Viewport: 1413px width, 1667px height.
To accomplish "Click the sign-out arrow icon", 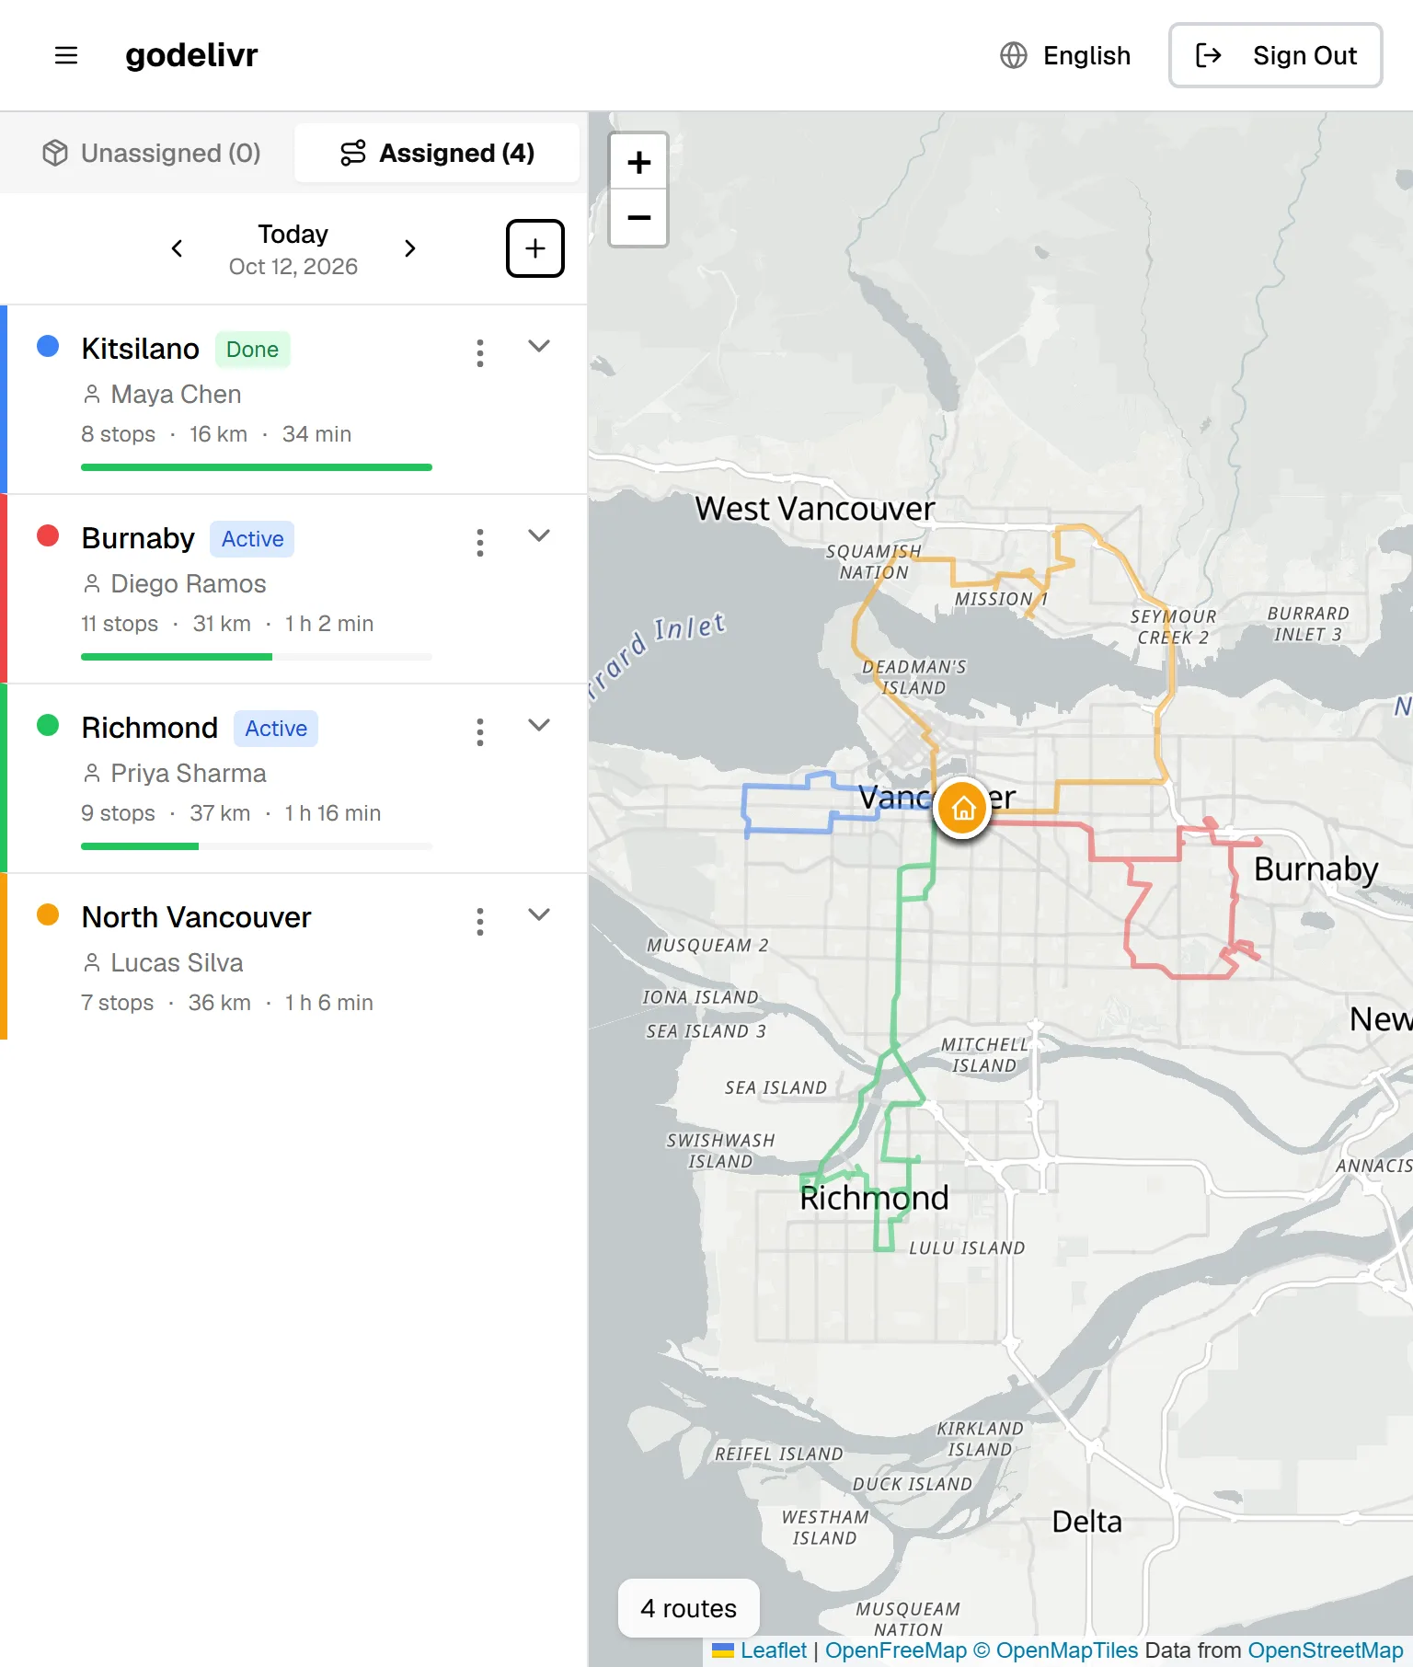I will point(1209,55).
